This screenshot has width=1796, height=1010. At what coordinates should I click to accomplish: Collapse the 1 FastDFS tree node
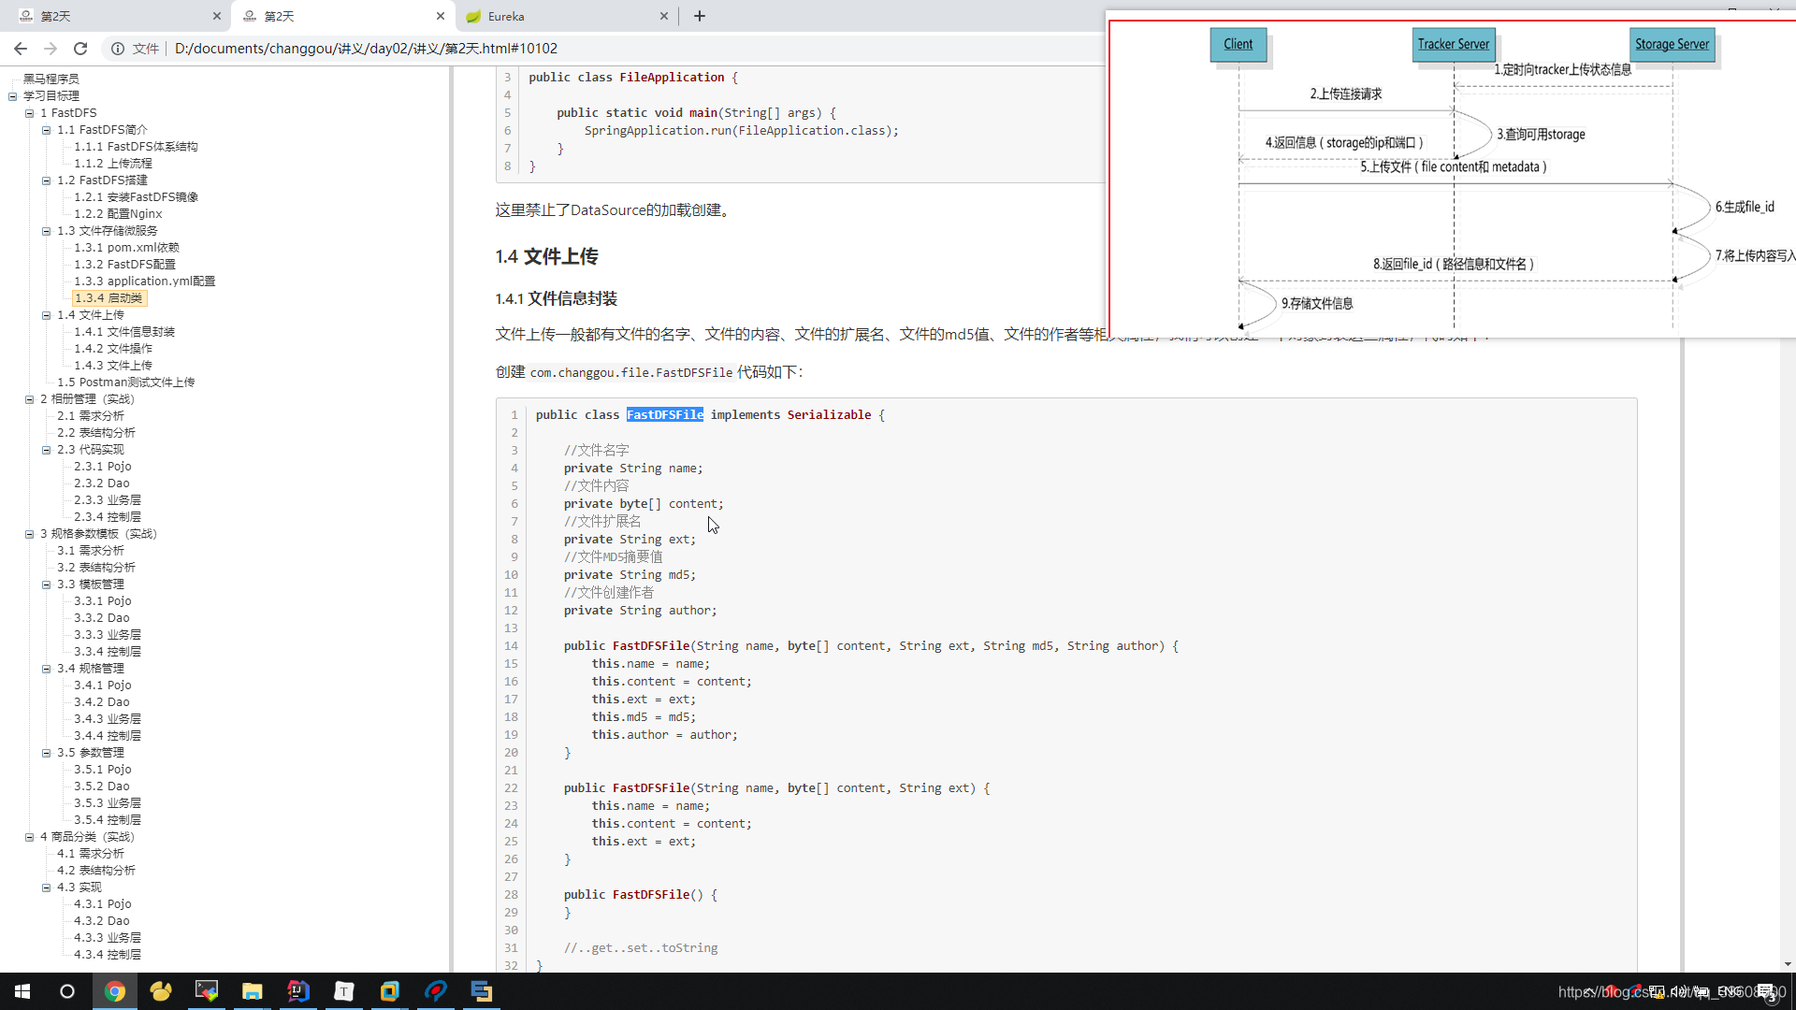(30, 113)
